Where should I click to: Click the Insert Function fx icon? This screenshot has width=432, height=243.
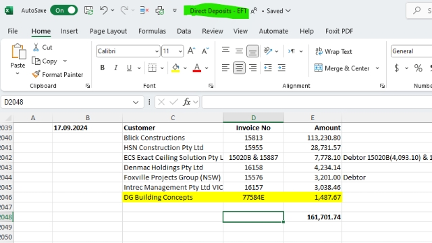tap(187, 102)
